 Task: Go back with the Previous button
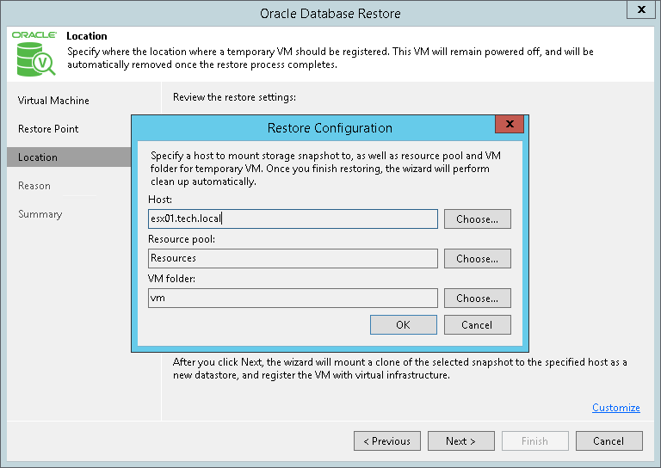click(x=387, y=441)
